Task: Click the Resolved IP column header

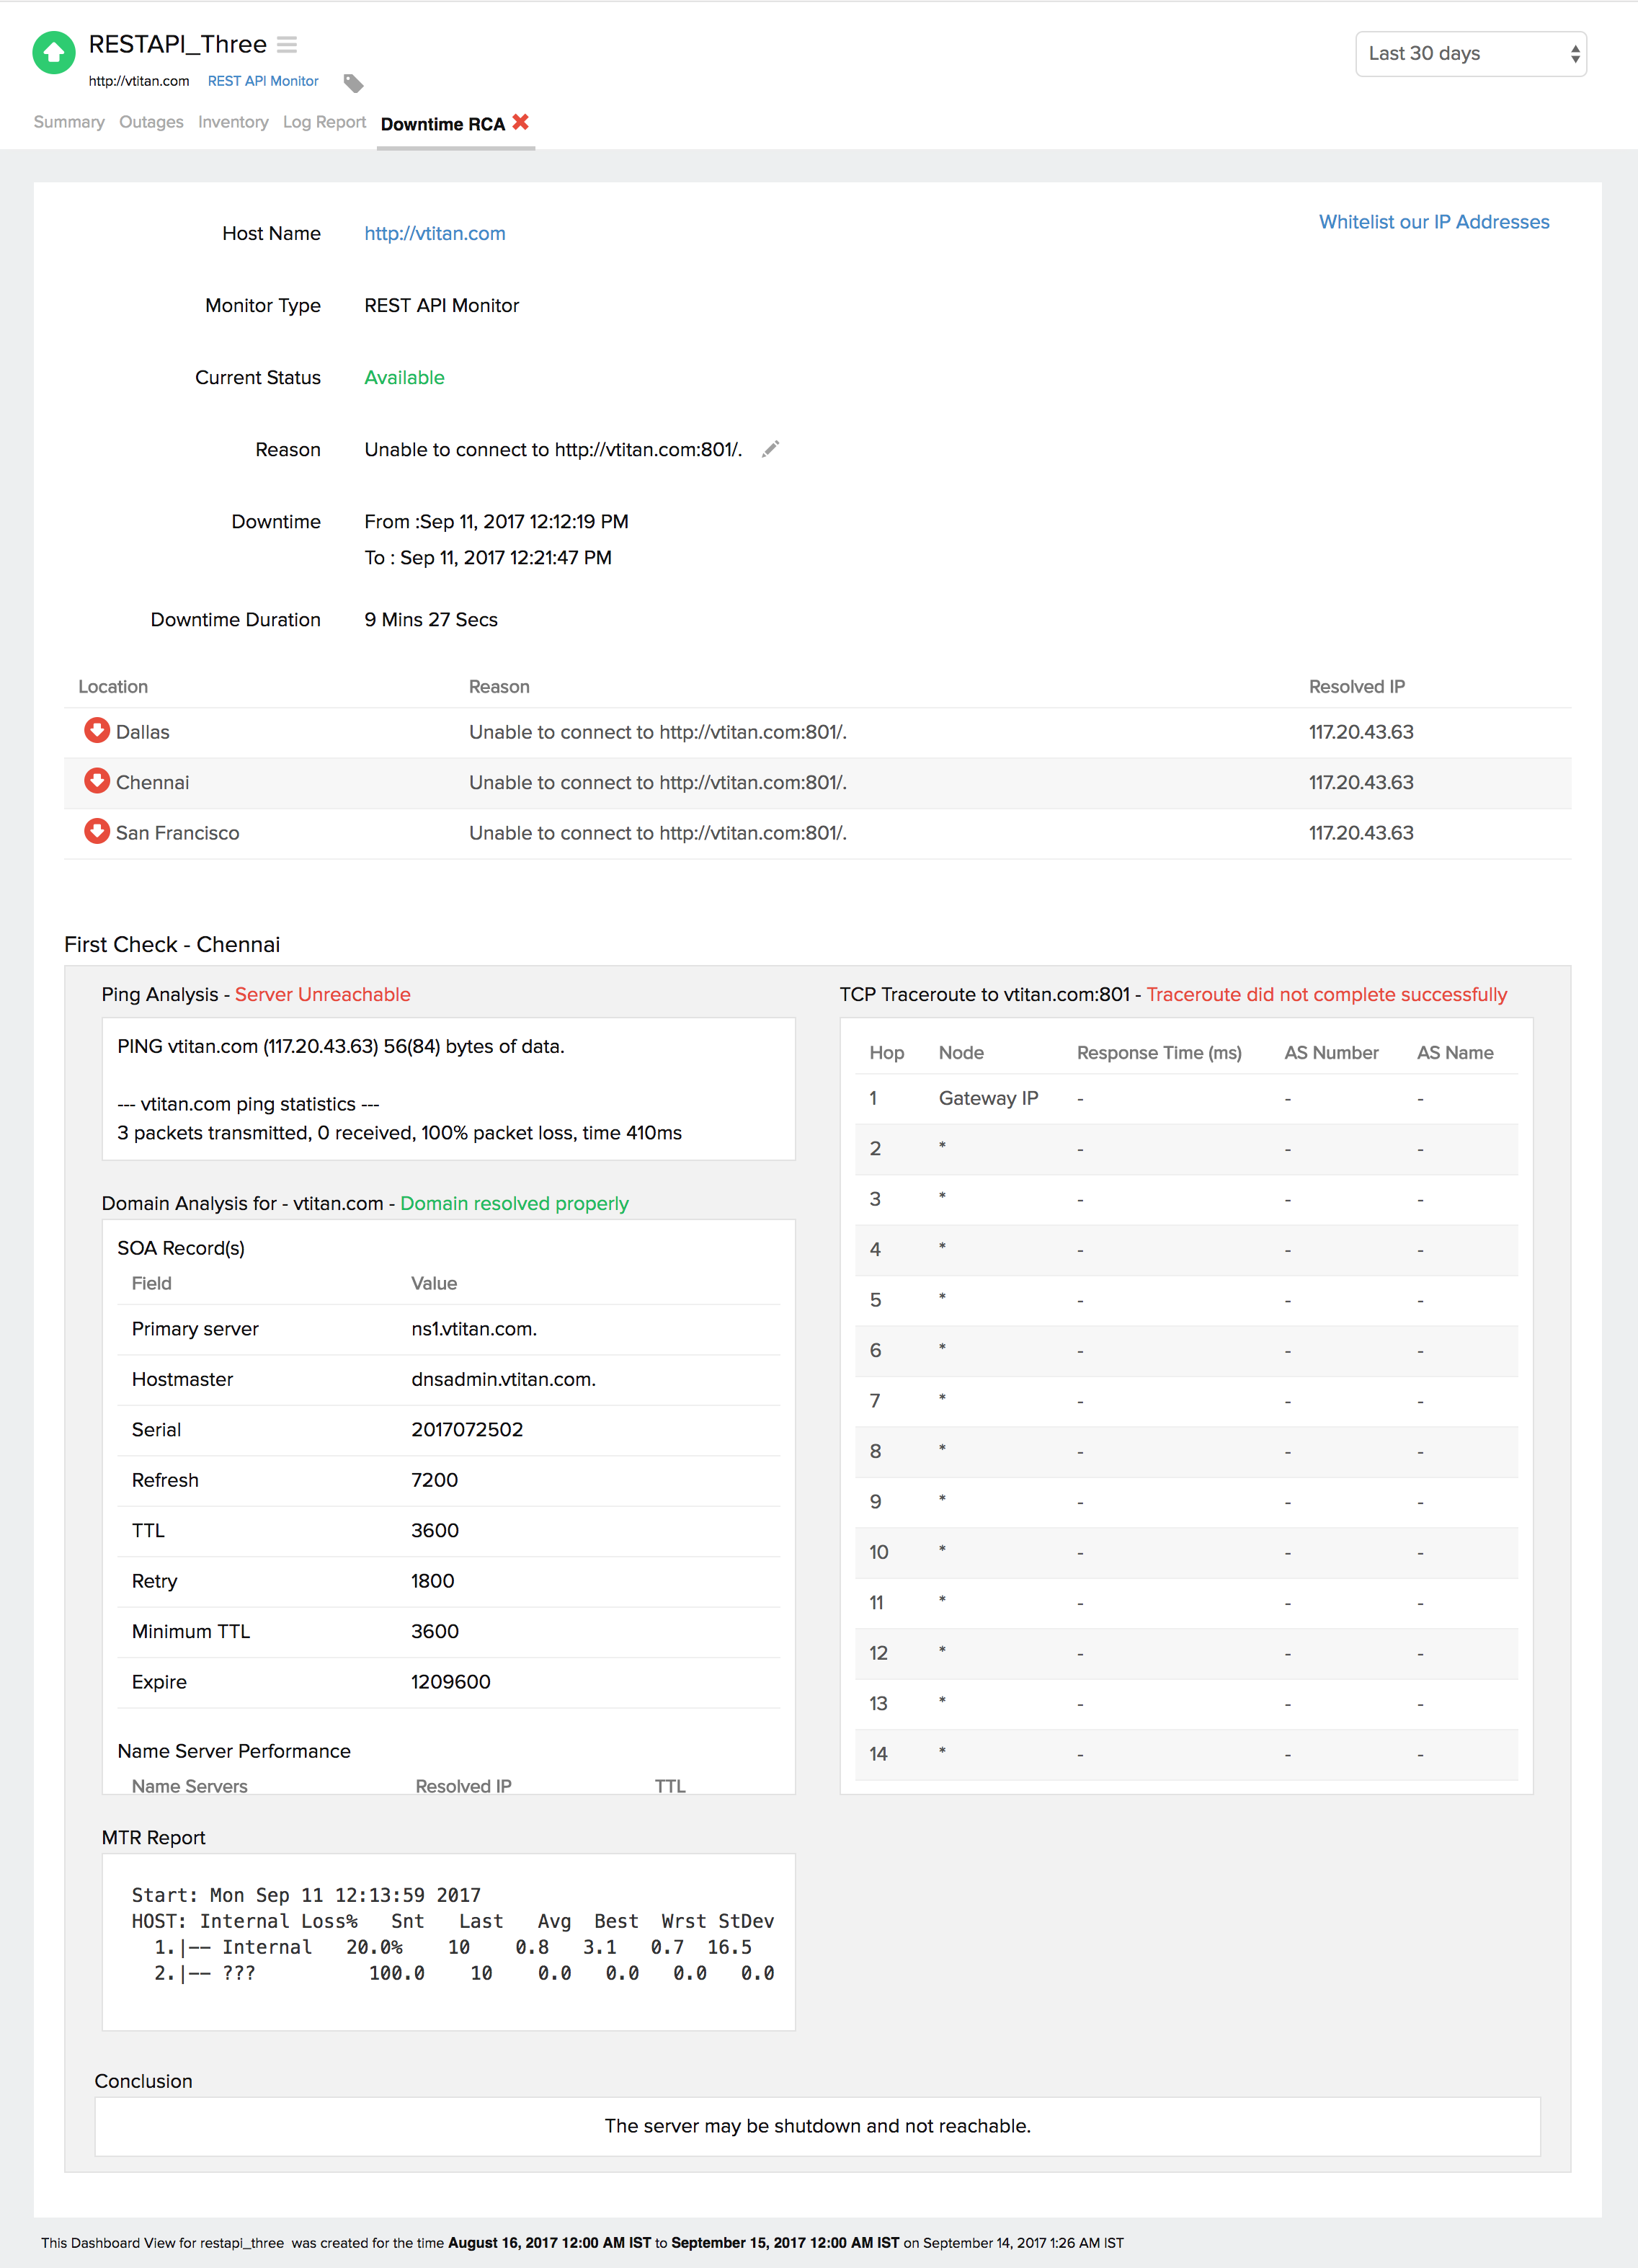Action: click(x=1356, y=687)
